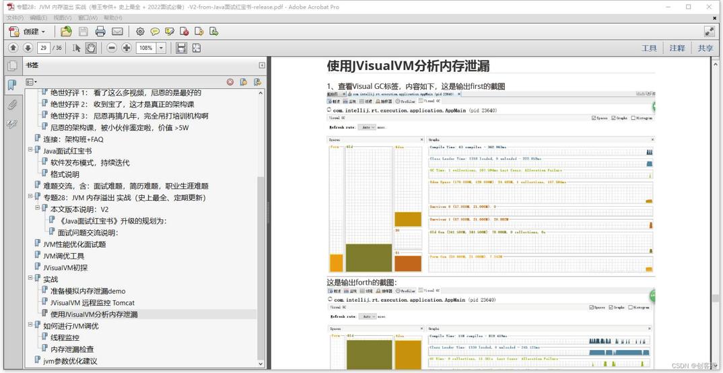
Task: Open the page thumbnails panel icon
Action: (x=12, y=66)
